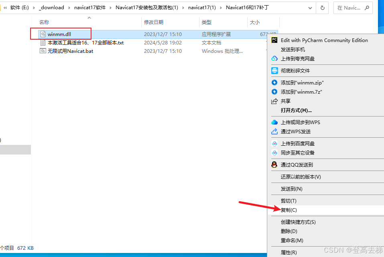Image resolution: width=384 pixels, height=257 pixels.
Task: Click the PyCharm icon in context menu
Action: [274, 40]
